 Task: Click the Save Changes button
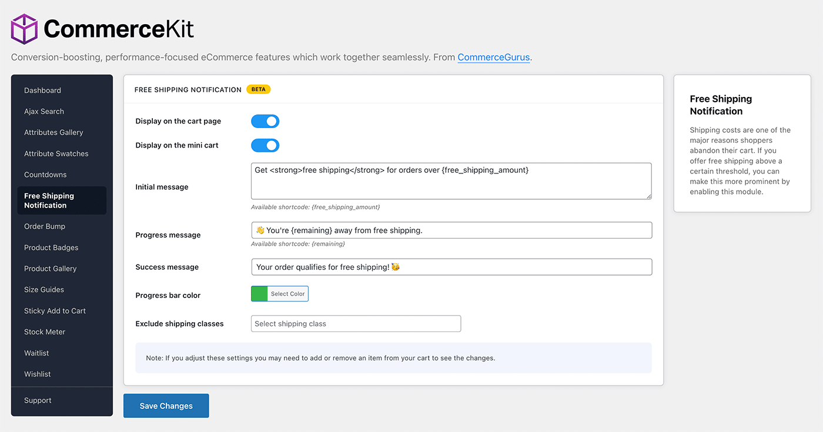pyautogui.click(x=166, y=406)
